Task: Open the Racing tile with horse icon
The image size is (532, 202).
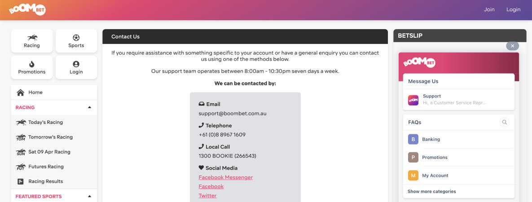Action: (x=32, y=41)
